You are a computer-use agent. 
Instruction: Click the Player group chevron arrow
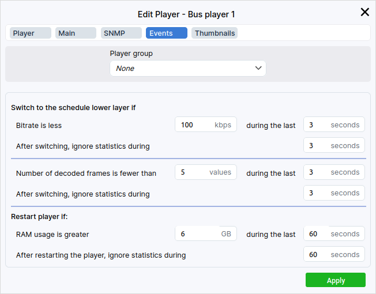pyautogui.click(x=258, y=69)
